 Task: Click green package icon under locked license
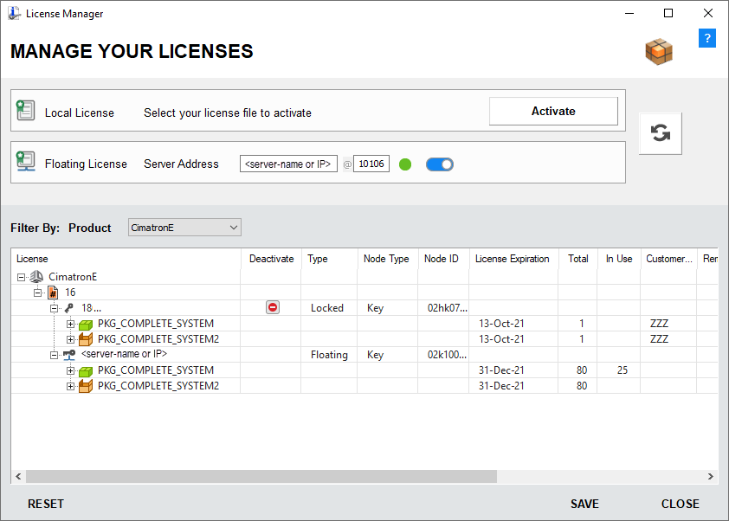[86, 324]
